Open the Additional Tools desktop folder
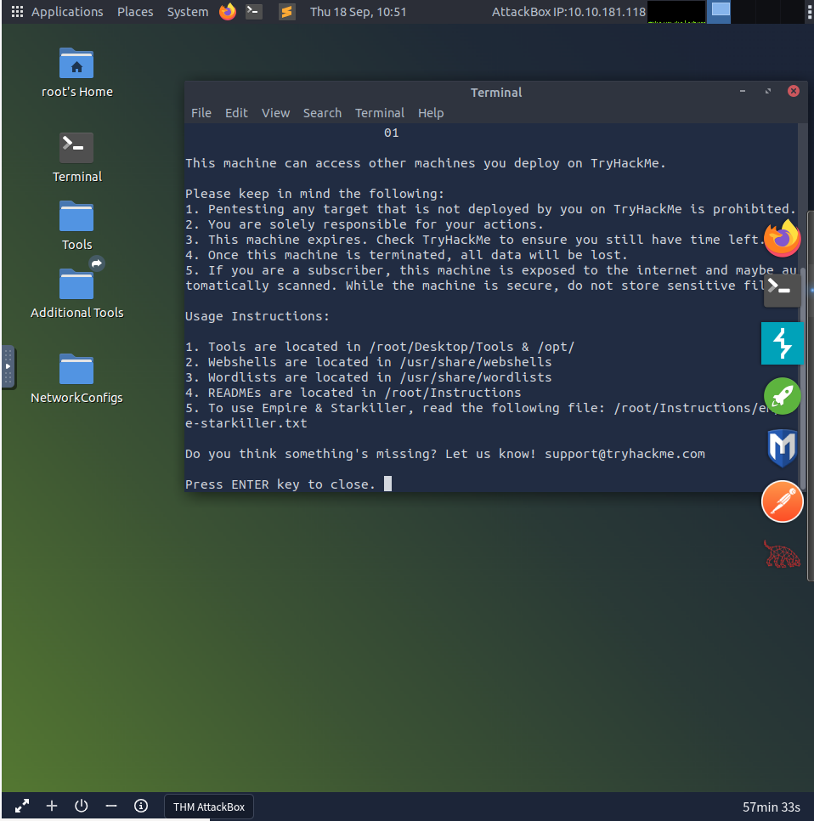Viewport: 814px width, 821px height. [x=77, y=293]
